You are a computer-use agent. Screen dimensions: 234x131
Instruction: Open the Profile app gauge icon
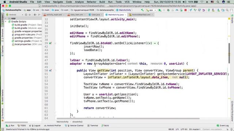pyautogui.click(x=177, y=10)
